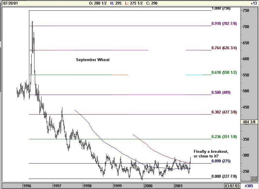Click the 0.618 (550 1/2) retracement label

(224, 72)
